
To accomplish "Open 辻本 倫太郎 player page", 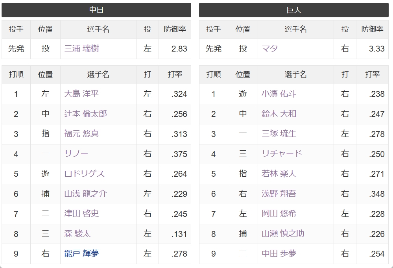I will (85, 114).
